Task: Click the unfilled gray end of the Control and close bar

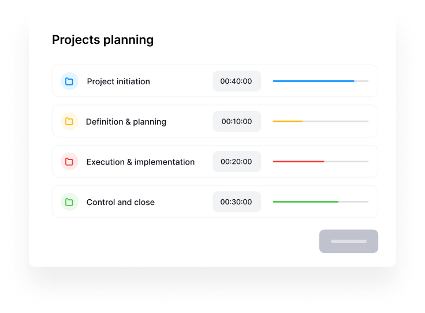Action: coord(354,202)
